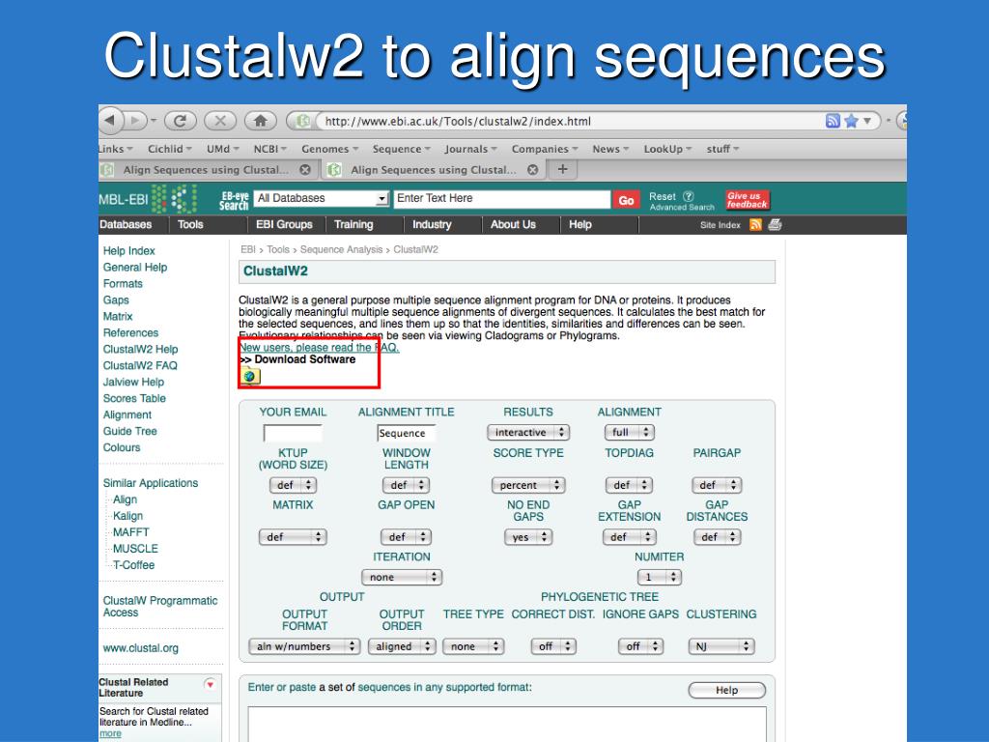Open the Training navigation menu
The width and height of the screenshot is (989, 742).
tap(353, 224)
